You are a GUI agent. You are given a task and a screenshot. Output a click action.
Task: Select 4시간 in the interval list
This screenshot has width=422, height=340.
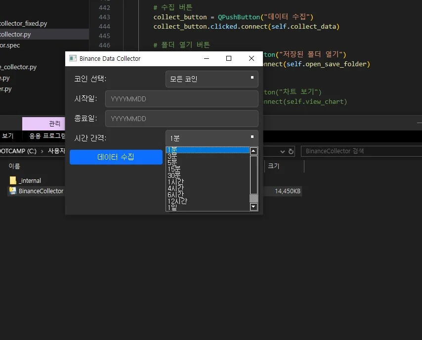(x=208, y=188)
